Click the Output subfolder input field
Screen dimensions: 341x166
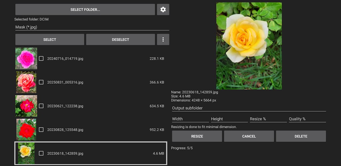tap(248, 108)
